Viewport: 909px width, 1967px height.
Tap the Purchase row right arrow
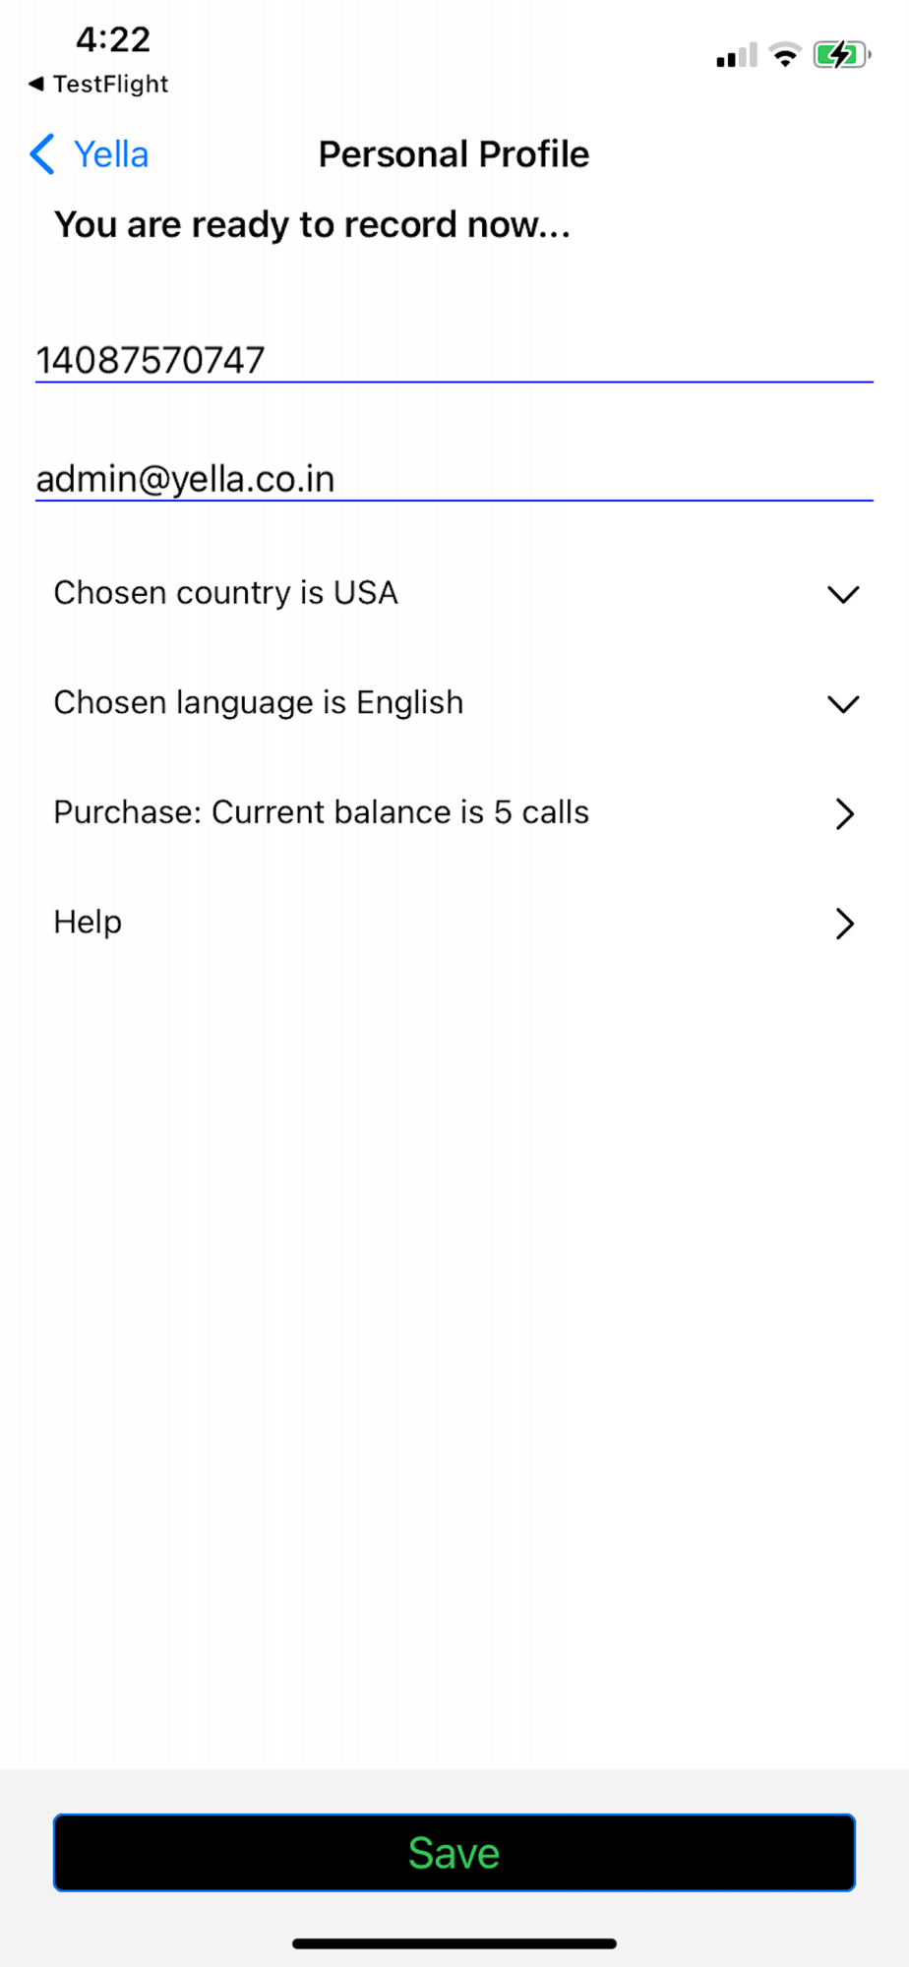(844, 813)
